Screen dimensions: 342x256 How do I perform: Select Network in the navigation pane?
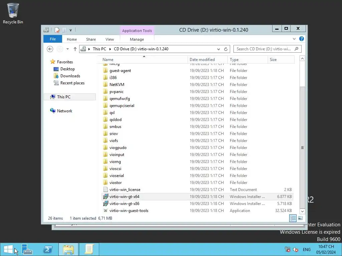coord(64,111)
